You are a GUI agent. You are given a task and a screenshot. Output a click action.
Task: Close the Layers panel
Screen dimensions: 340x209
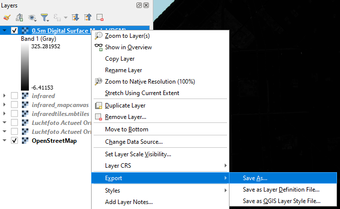[x=146, y=5]
